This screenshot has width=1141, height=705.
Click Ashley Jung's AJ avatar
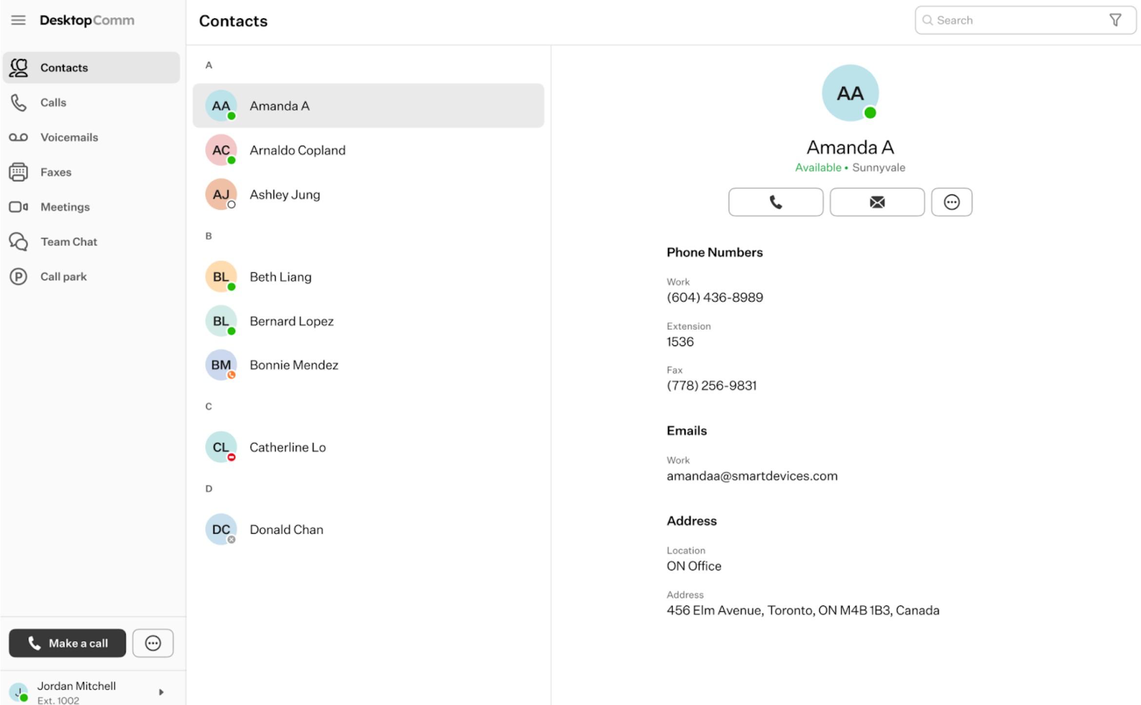[x=221, y=195]
